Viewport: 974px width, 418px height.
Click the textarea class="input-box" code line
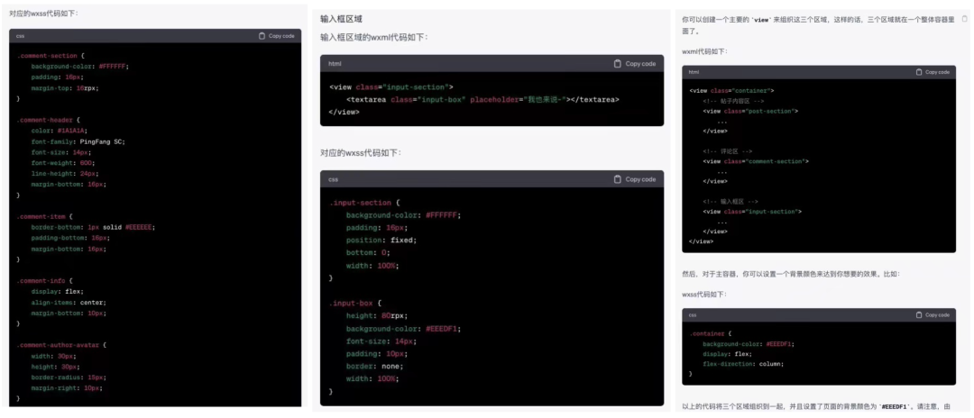coord(482,99)
